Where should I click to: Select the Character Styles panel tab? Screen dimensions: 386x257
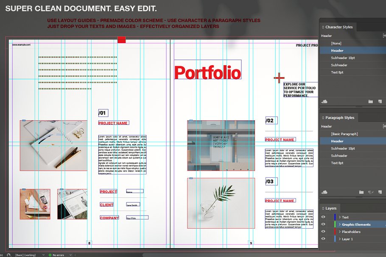pos(338,27)
